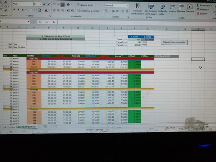The width and height of the screenshot is (216, 162).
Task: Align text left
Action: tap(54, 10)
